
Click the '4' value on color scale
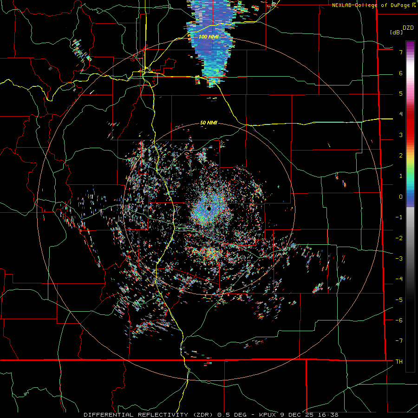401,114
